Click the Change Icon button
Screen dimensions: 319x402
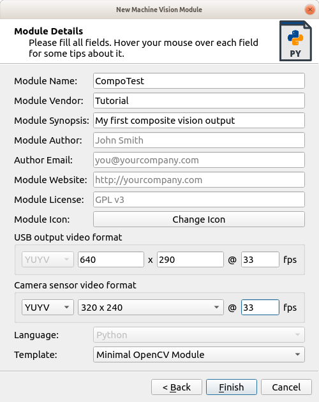click(x=199, y=220)
